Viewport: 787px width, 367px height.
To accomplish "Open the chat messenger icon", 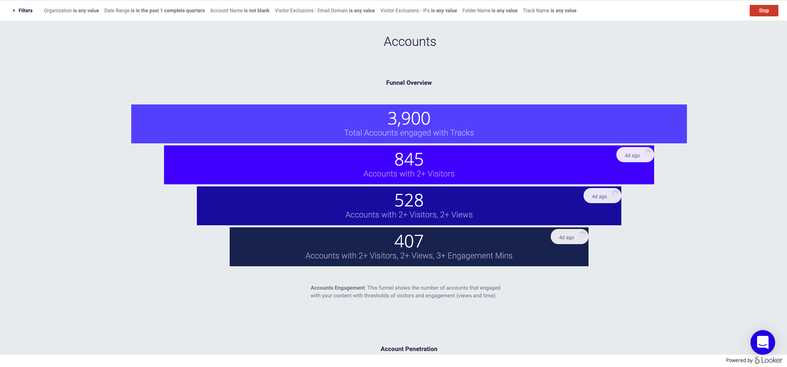I will pos(762,342).
